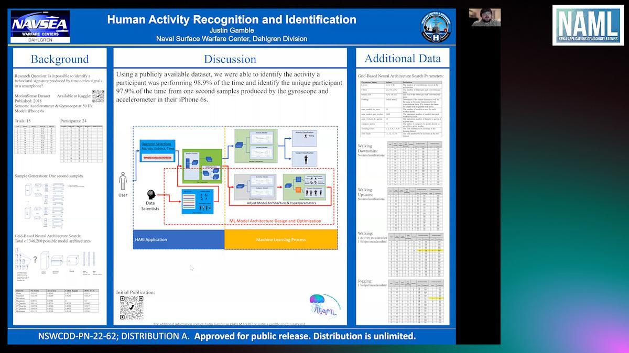Click the 'Discussion' section heading

(x=230, y=59)
